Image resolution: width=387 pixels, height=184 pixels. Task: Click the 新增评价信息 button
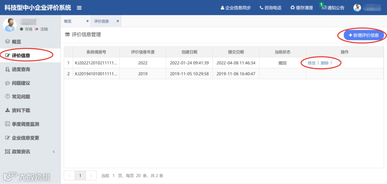click(x=364, y=35)
